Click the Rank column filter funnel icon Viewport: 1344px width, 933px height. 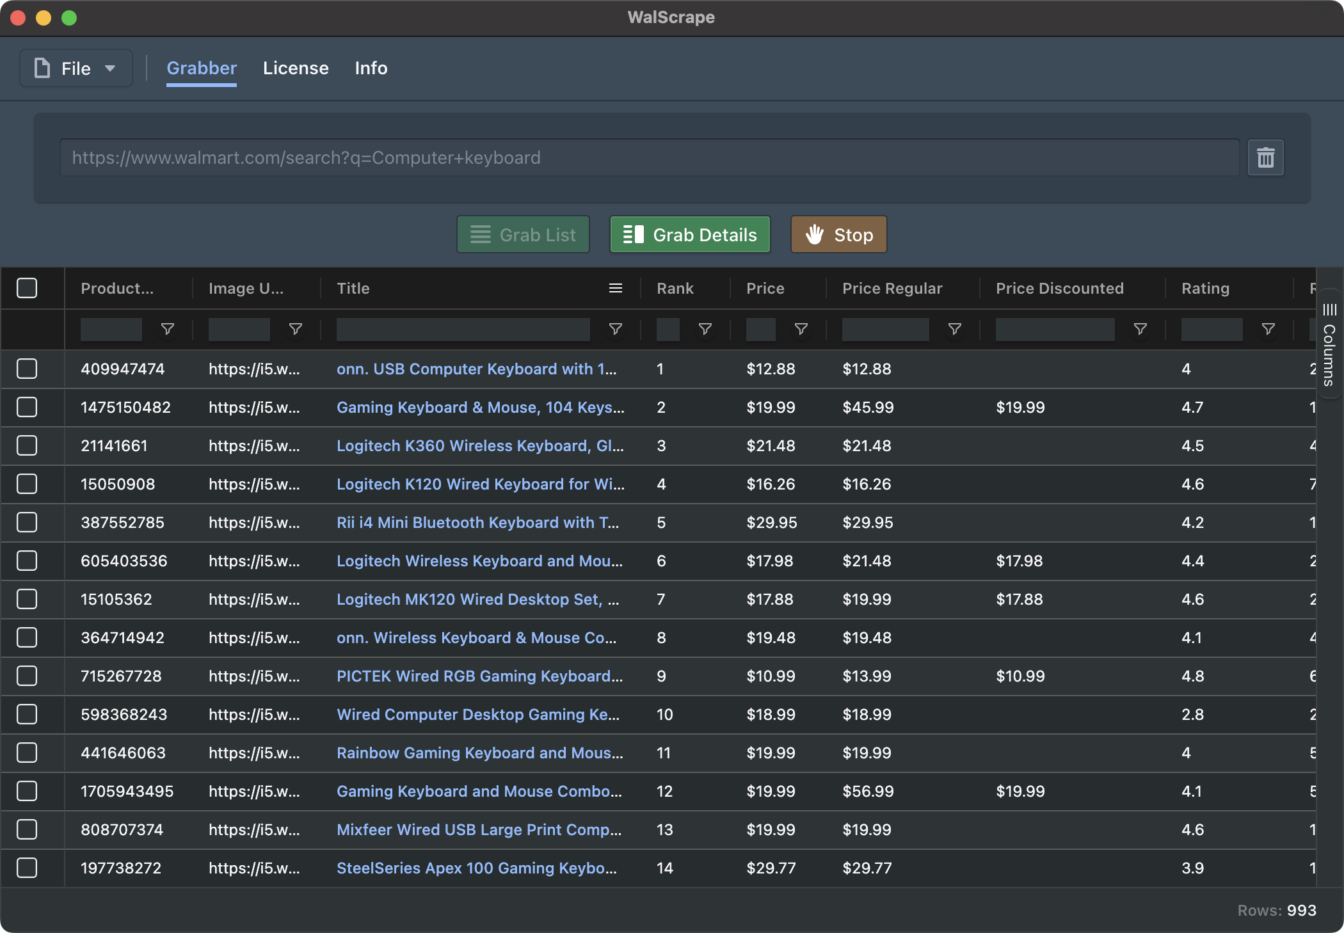(x=705, y=329)
